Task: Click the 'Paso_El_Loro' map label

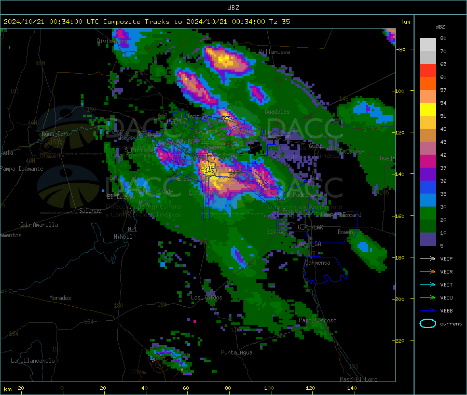Action: (359, 379)
